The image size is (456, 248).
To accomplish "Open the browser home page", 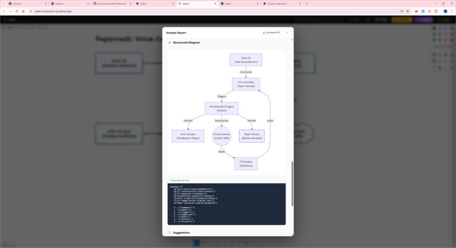I will (x=23, y=11).
